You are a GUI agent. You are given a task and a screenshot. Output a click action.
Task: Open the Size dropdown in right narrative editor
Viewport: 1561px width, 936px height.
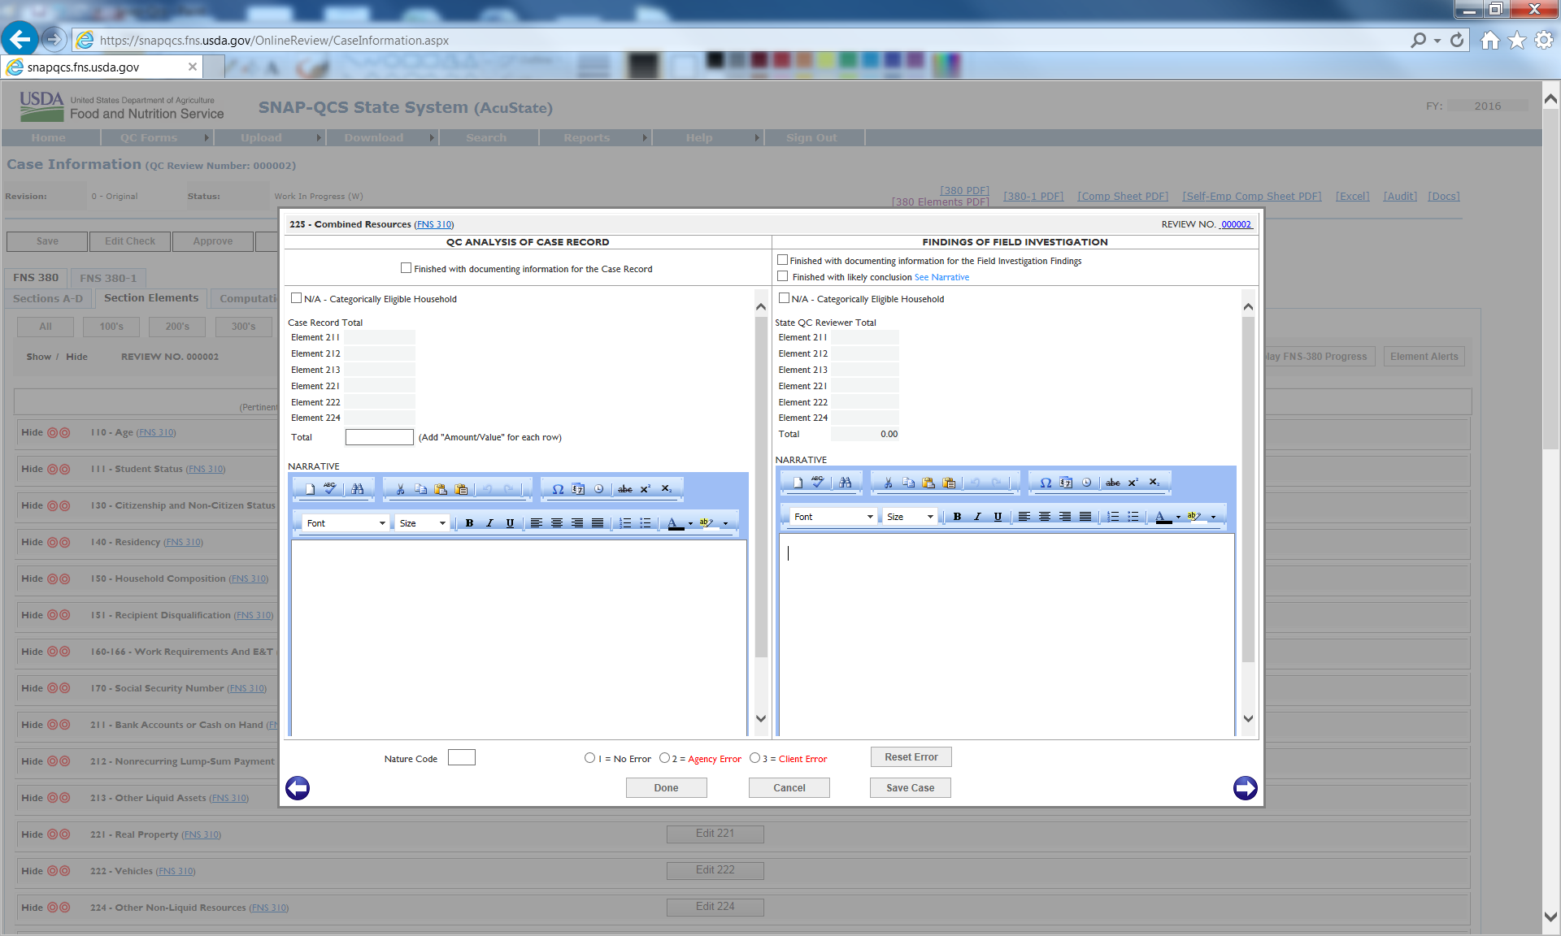pos(910,517)
